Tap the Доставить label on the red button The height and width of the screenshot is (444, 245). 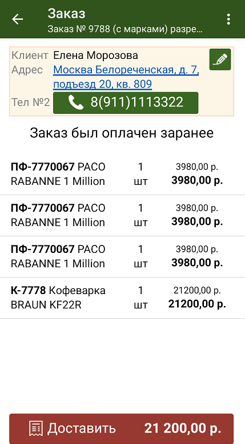click(x=82, y=429)
